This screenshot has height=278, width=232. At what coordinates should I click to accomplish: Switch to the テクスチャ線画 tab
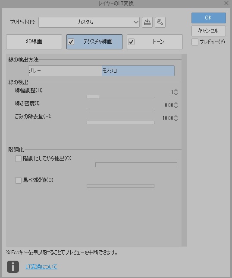(x=94, y=42)
